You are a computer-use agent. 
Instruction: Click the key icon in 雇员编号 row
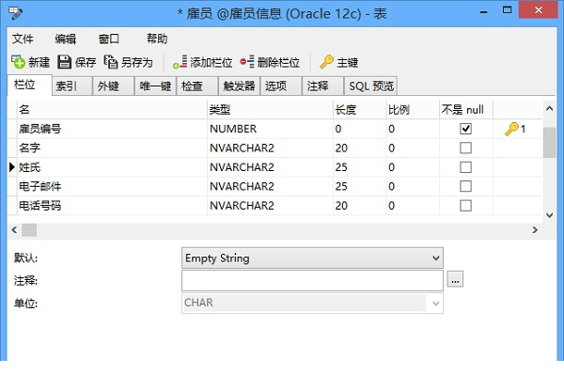(x=511, y=129)
